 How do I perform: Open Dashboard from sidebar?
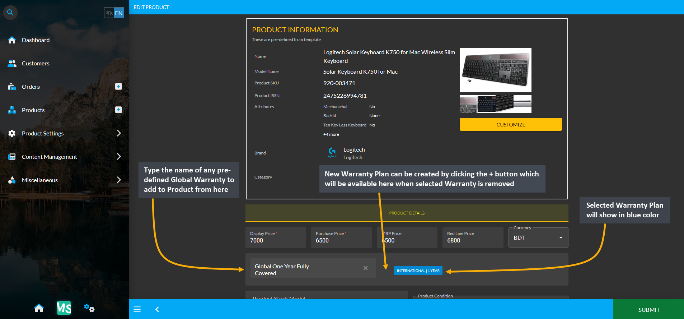coord(36,40)
